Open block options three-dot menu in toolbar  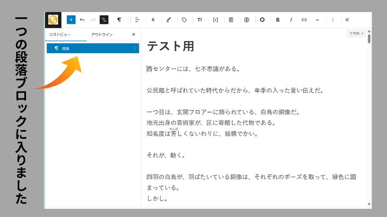[333, 20]
